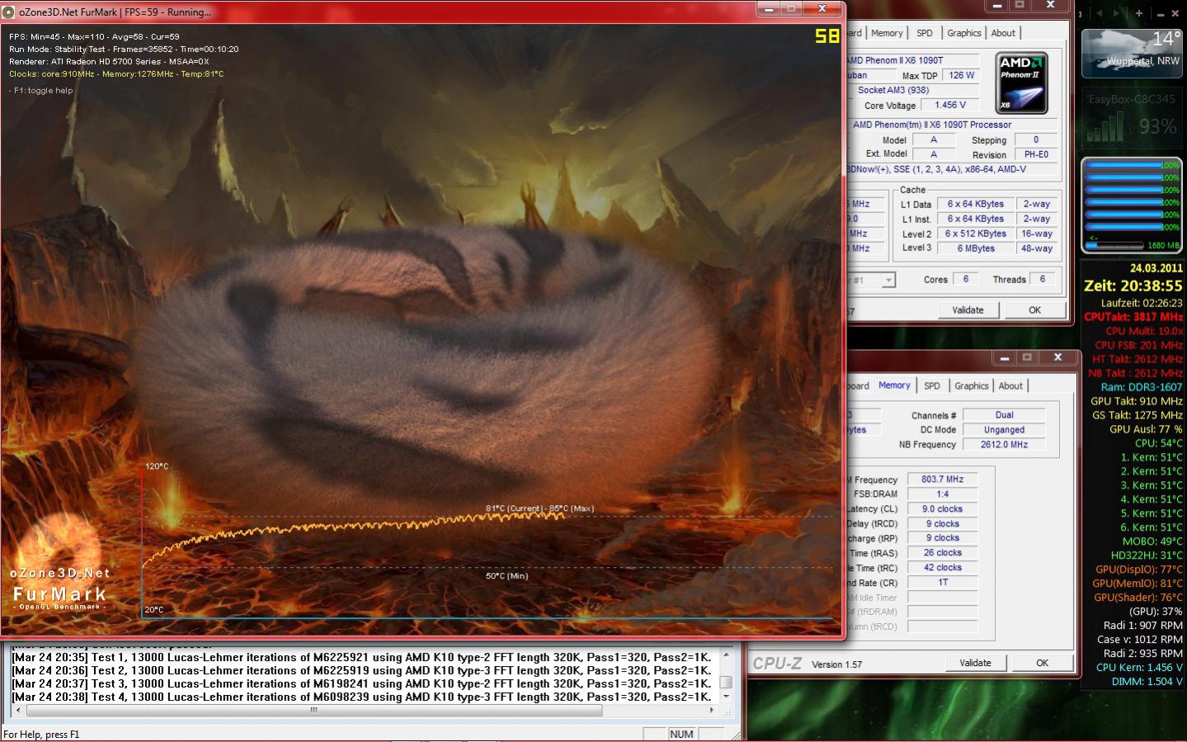Maximize the FurMark window

click(x=790, y=9)
